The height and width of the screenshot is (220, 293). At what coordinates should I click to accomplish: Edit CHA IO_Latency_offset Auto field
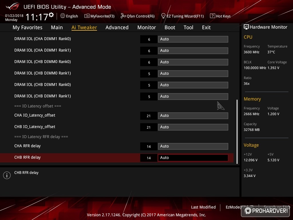click(193, 116)
